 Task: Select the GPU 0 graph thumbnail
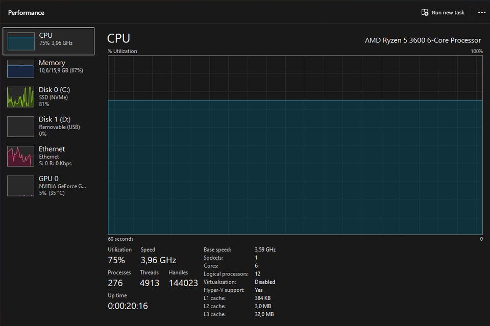tap(20, 186)
